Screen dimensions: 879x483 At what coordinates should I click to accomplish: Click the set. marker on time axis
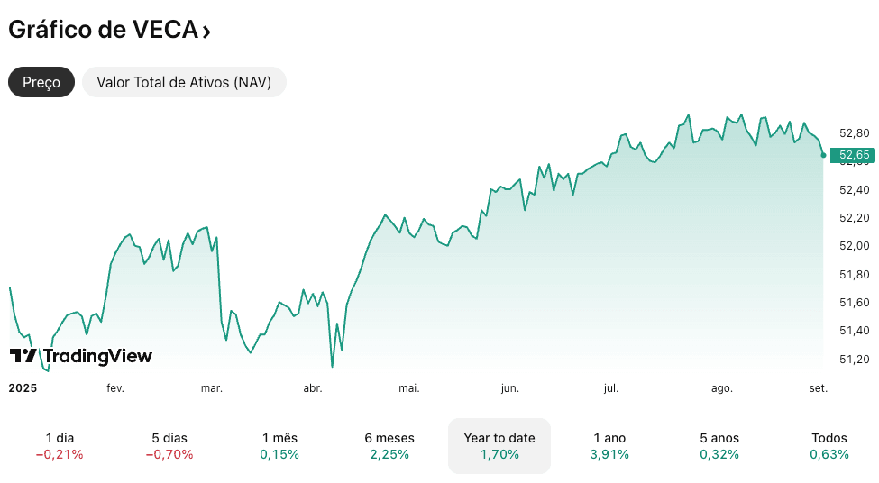(818, 388)
